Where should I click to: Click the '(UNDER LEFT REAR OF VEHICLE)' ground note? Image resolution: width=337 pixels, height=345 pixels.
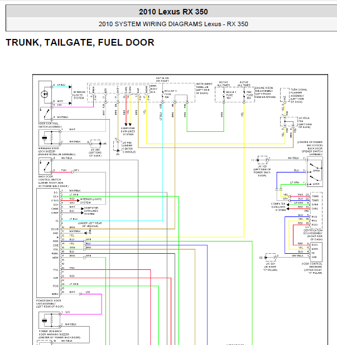pyautogui.click(x=90, y=224)
